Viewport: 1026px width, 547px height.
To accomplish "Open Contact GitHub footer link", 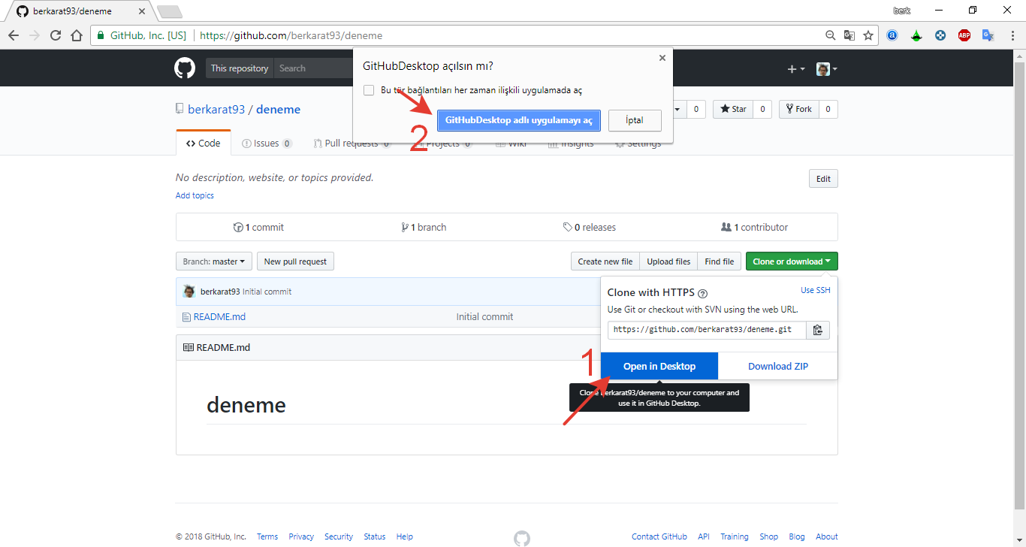I will click(x=659, y=536).
